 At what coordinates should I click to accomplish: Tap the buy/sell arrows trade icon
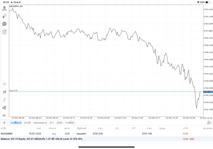(4, 16)
